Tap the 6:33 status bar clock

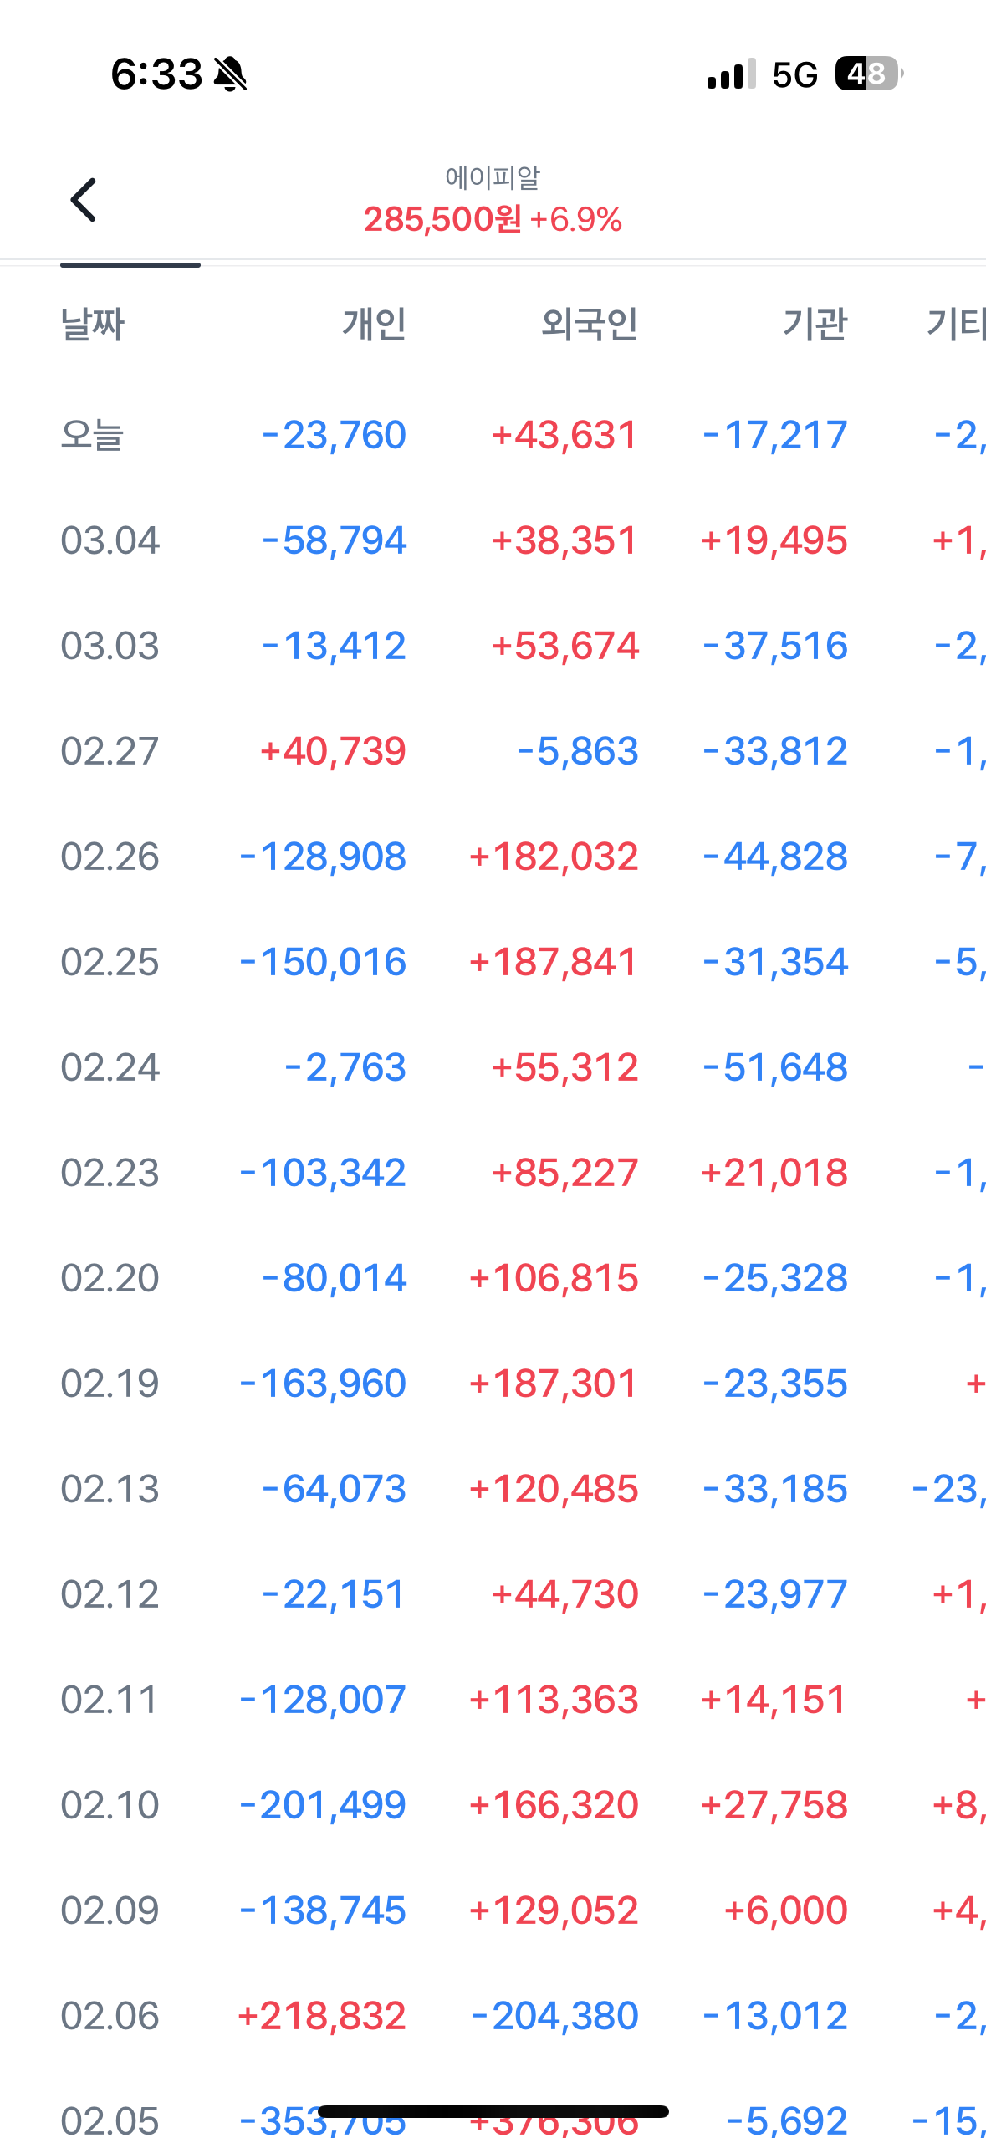coord(156,74)
